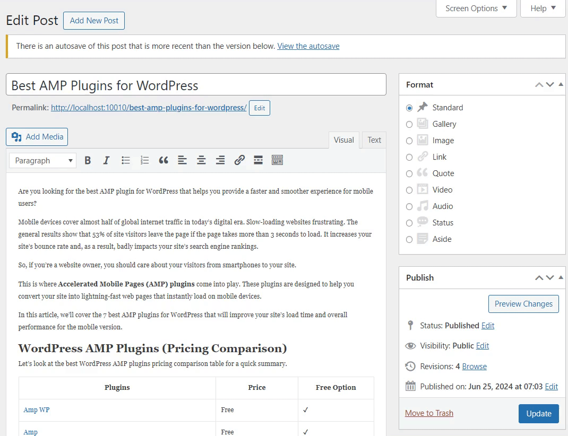568x436 pixels.
Task: Click the Add New Post button
Action: click(94, 21)
